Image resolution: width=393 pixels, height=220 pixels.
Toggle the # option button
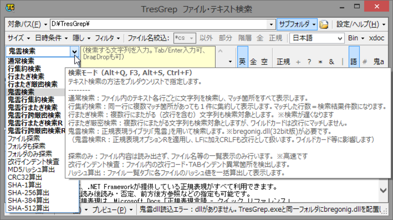pos(365,61)
